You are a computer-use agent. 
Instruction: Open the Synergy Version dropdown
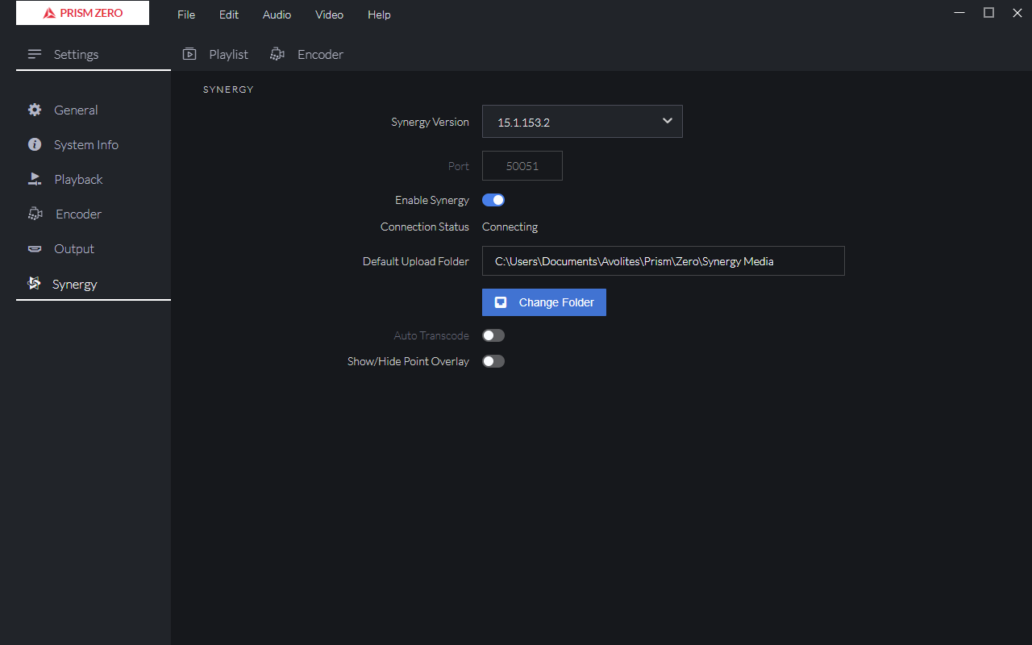coord(667,121)
